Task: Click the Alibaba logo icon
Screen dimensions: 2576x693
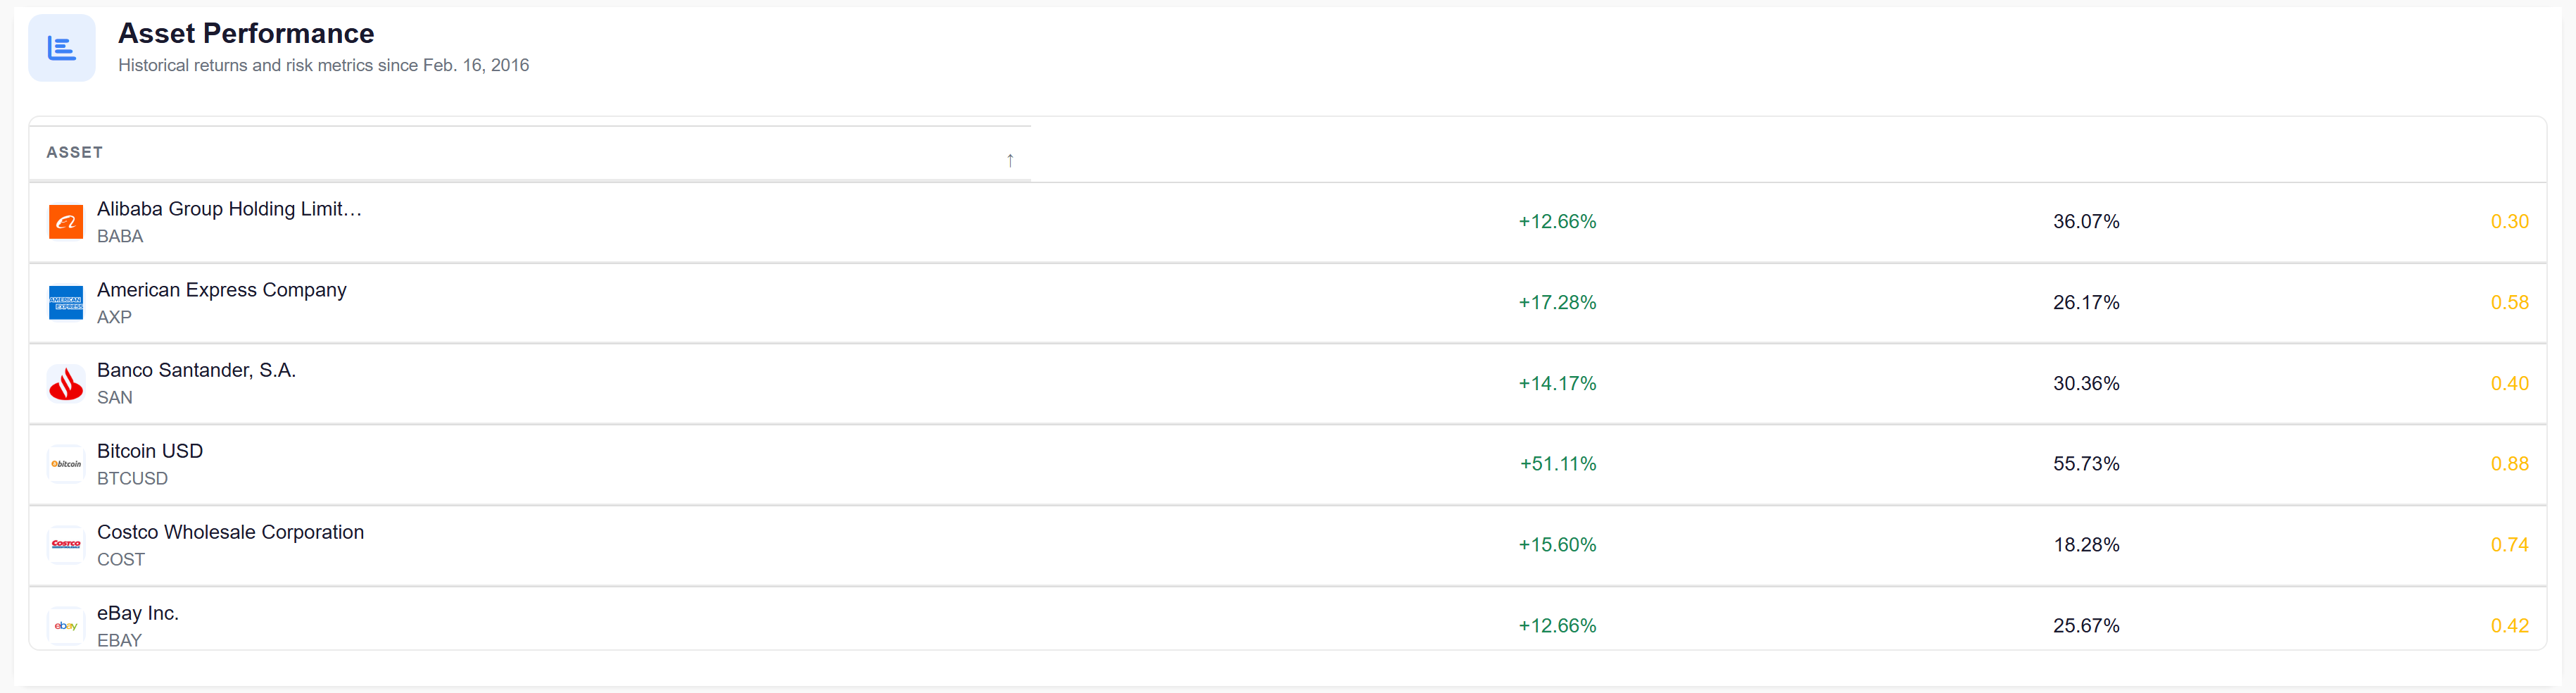Action: pos(66,222)
